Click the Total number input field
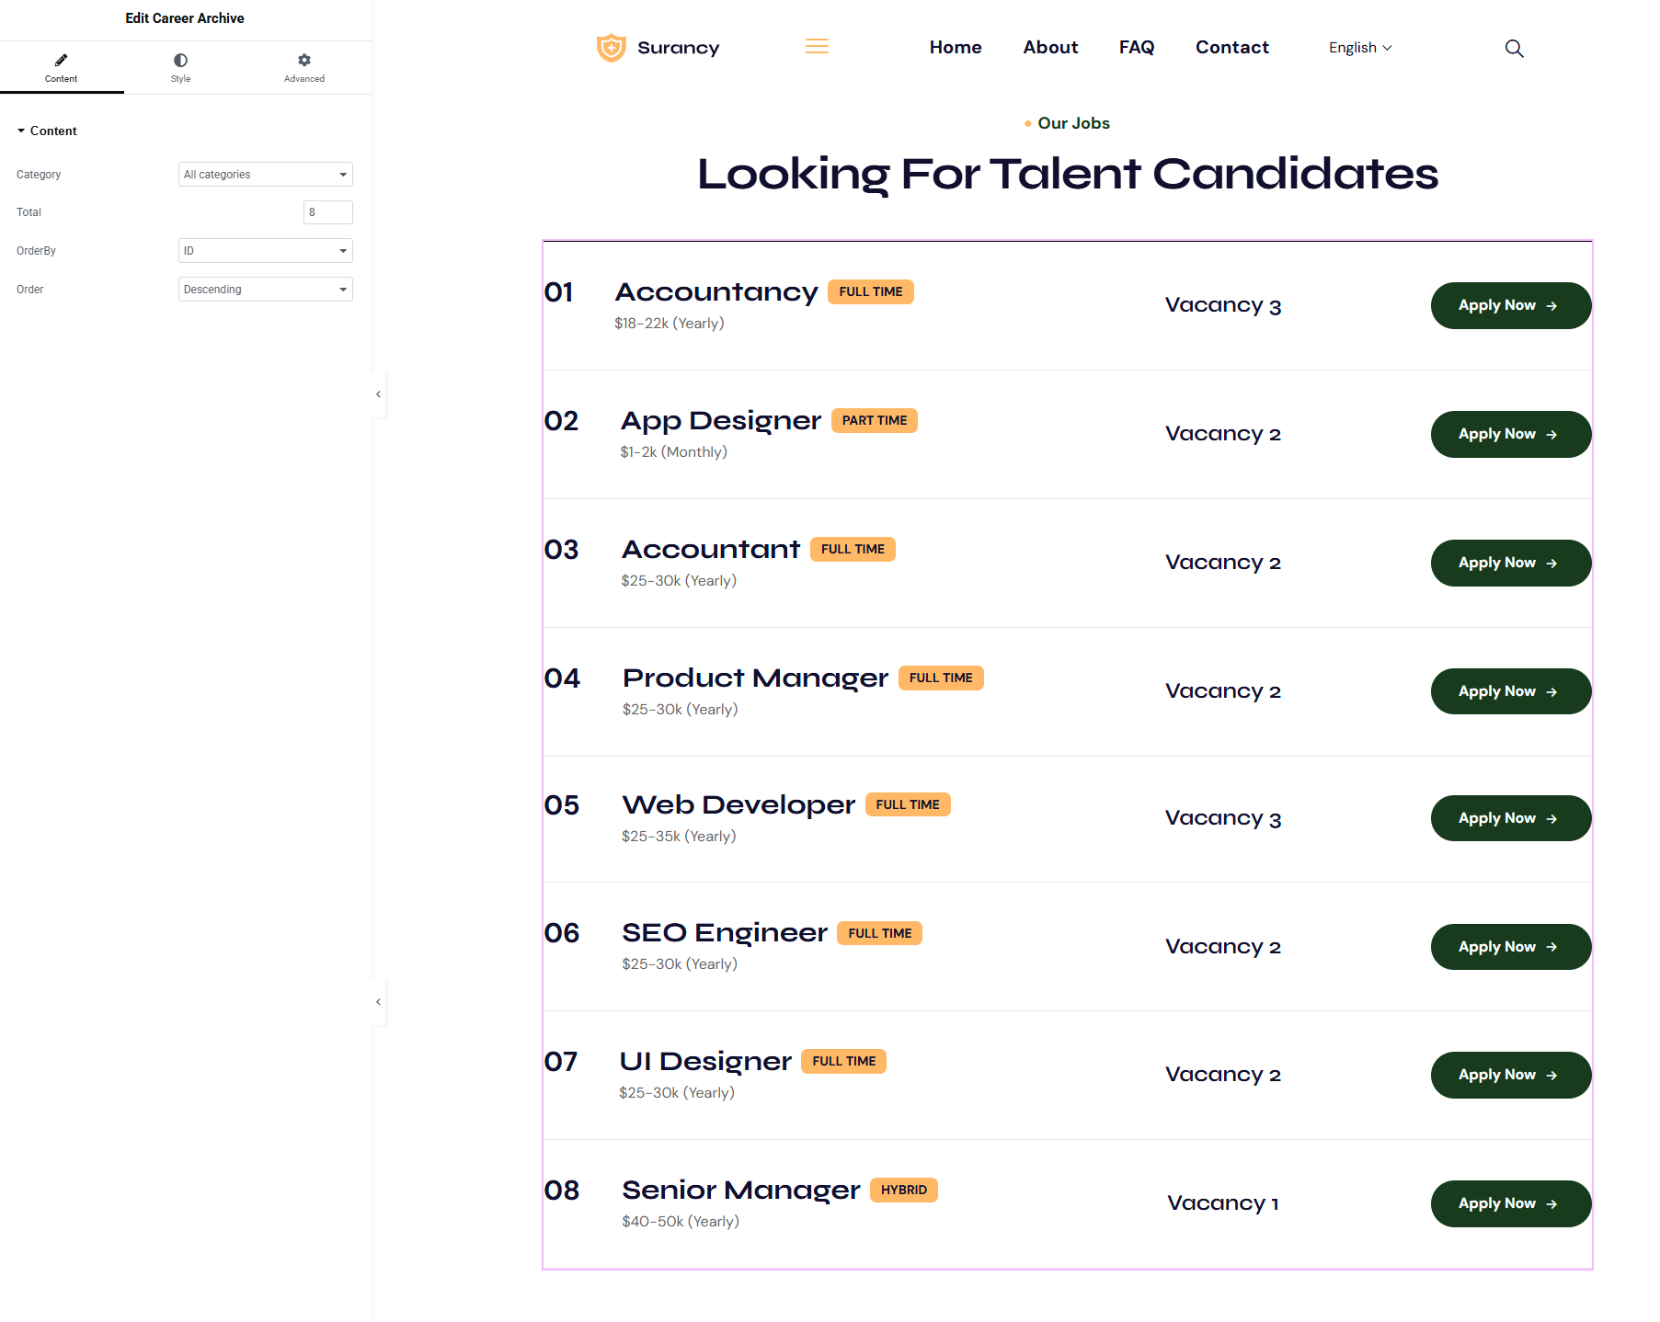The width and height of the screenshot is (1660, 1322). (328, 212)
